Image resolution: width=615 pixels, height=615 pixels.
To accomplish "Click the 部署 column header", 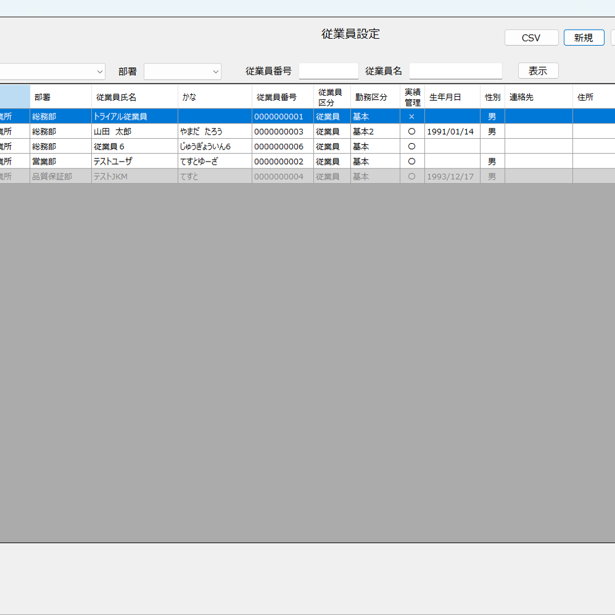I will pyautogui.click(x=59, y=96).
